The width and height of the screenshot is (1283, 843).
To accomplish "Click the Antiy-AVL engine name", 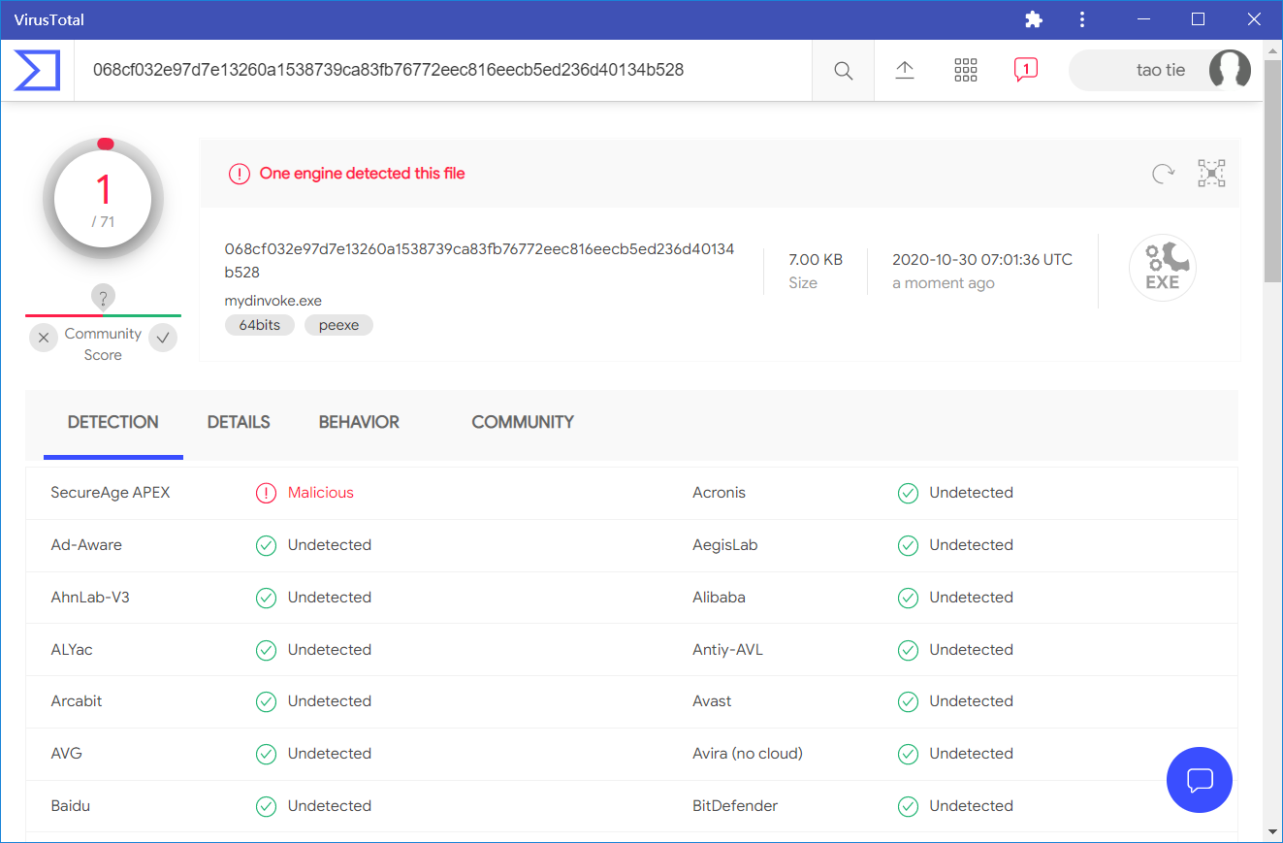I will pos(727,650).
